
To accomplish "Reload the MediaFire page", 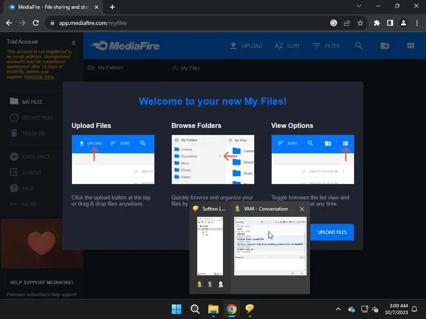I will [36, 23].
